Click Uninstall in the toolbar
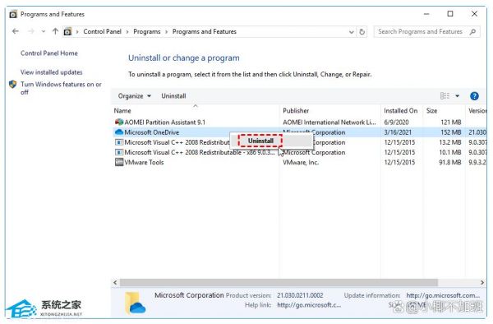493x324 pixels. (x=173, y=96)
